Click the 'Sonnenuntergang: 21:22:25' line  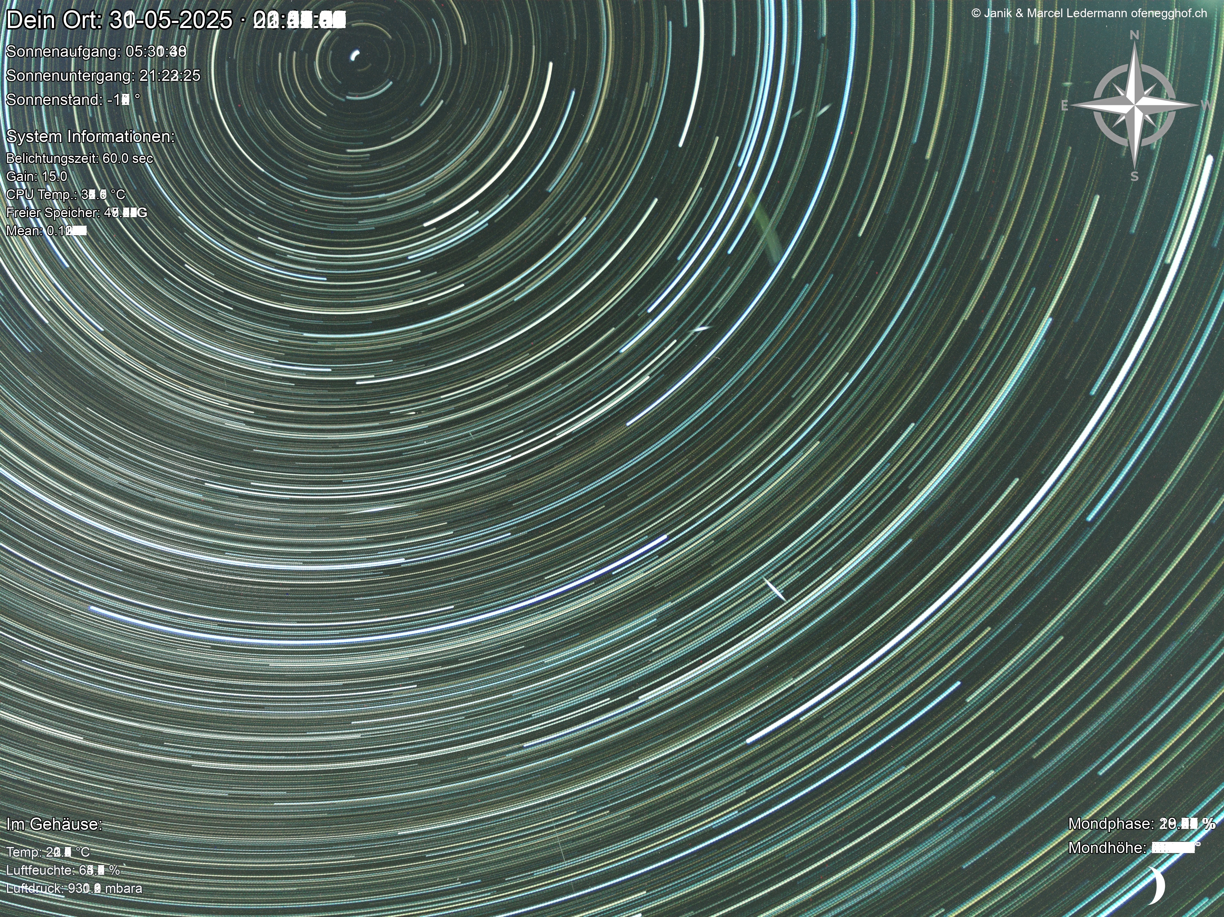point(103,76)
